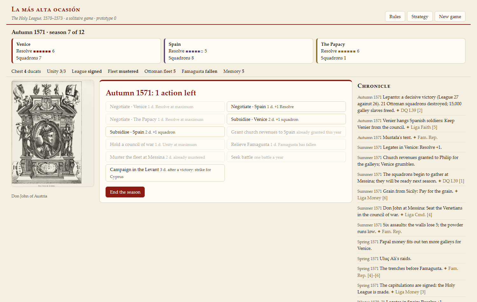Choose Subsidise · Spain action
Viewport: 477px width, 302px height.
point(165,132)
